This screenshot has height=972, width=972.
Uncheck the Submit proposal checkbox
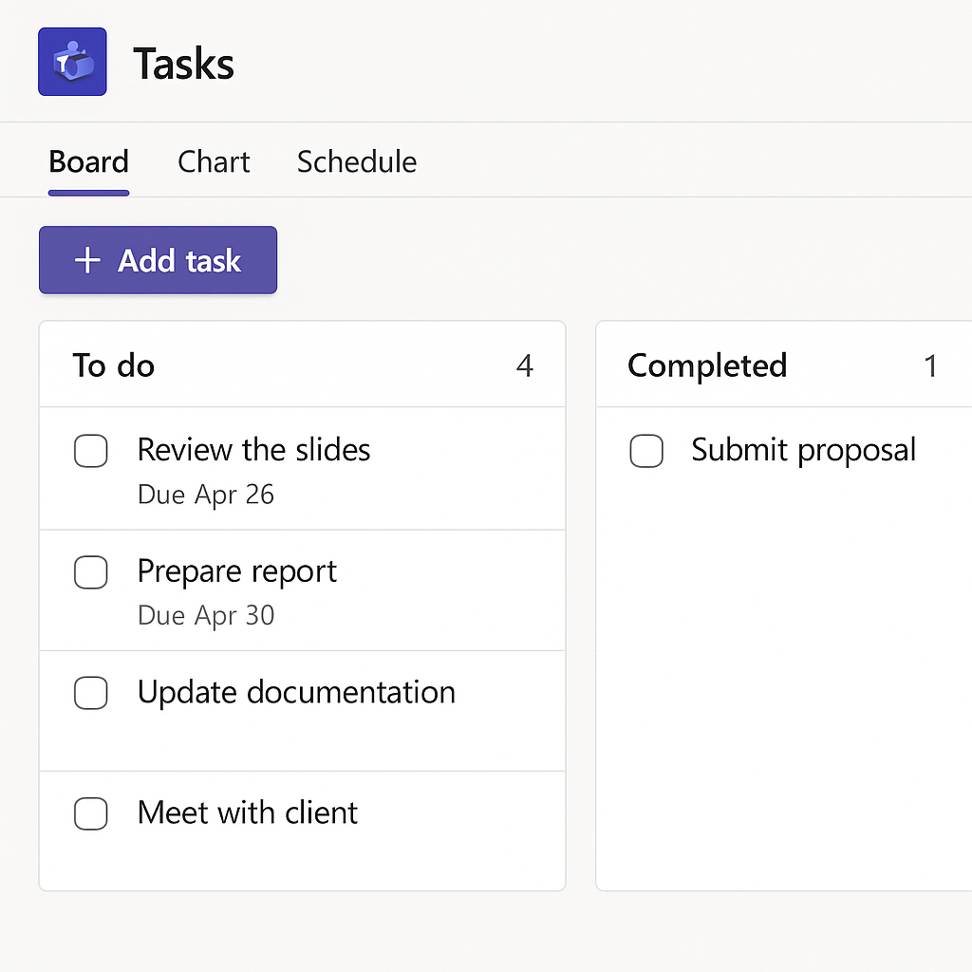646,451
